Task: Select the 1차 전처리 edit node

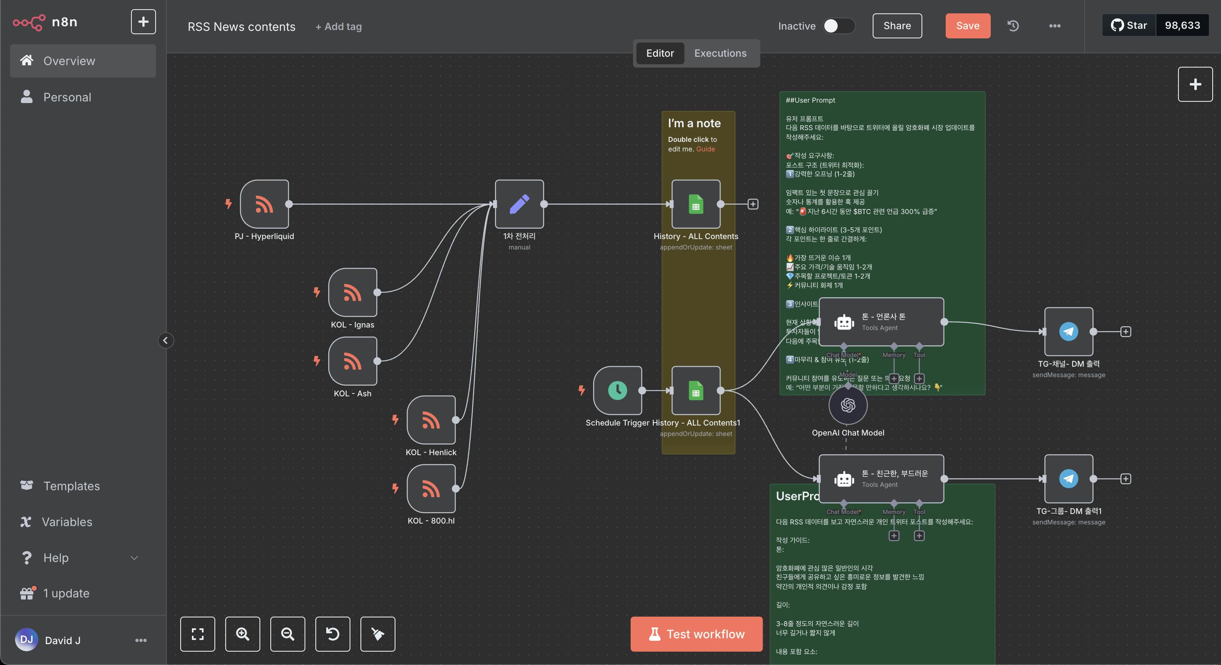Action: 519,204
